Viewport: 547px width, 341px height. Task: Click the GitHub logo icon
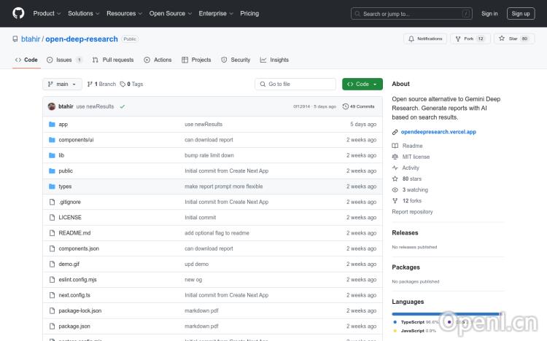click(18, 13)
